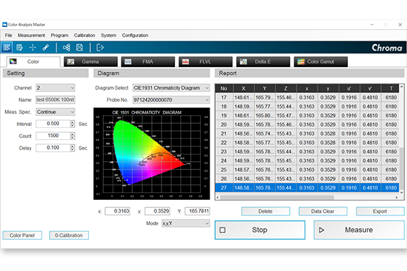407x271 pixels.
Task: Click the Color Analysis Master title icon
Action: (x=5, y=24)
